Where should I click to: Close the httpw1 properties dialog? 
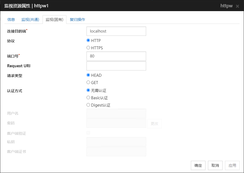coord(237,6)
